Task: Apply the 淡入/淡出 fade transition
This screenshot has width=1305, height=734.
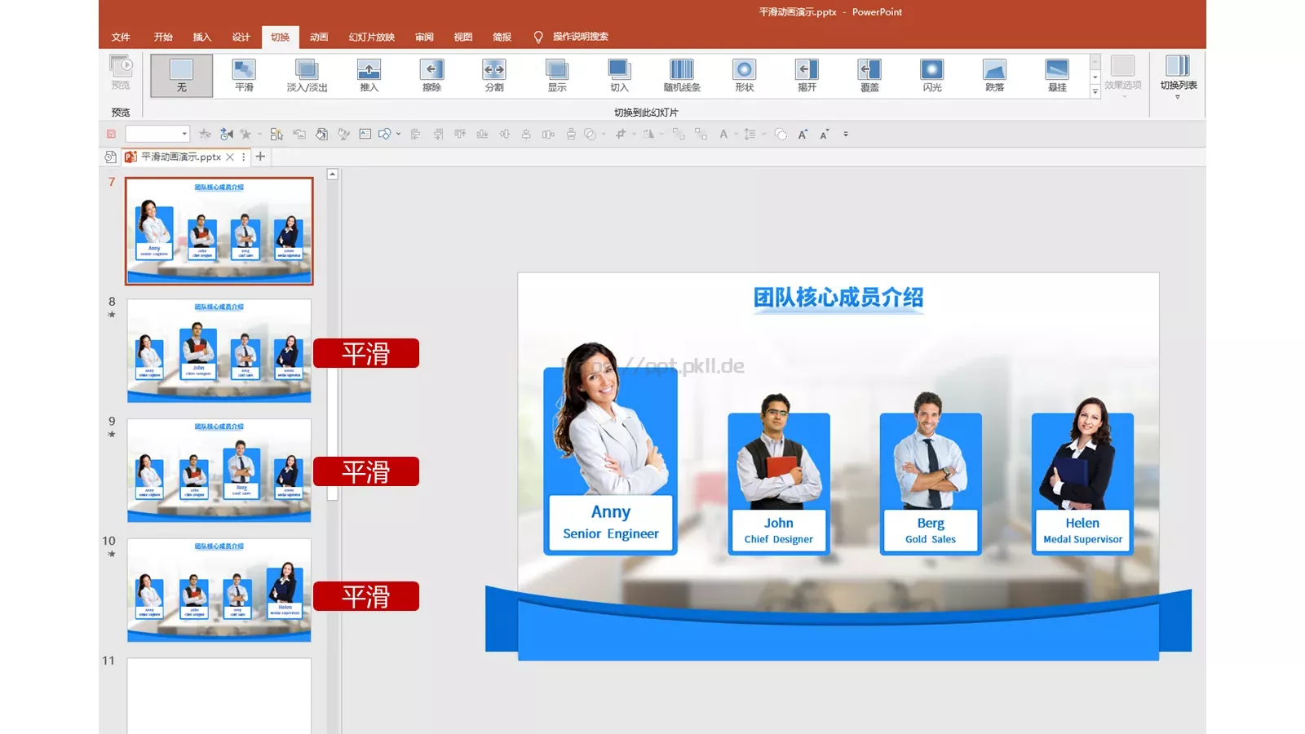Action: click(x=307, y=76)
